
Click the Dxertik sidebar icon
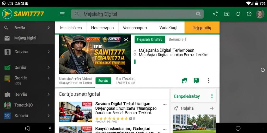coord(7,78)
